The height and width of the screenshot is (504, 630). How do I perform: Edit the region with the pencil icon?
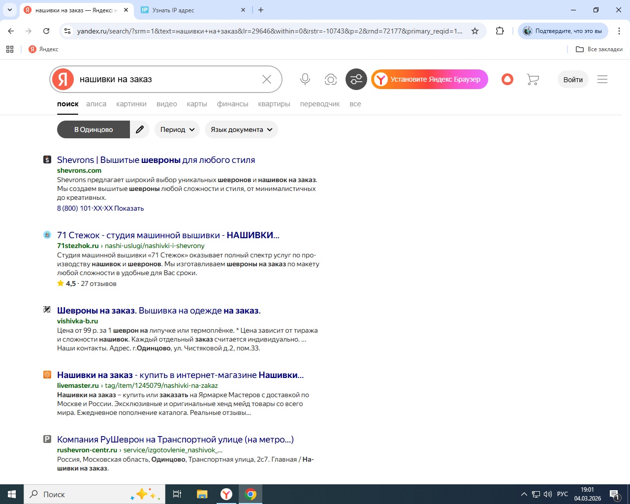[140, 129]
